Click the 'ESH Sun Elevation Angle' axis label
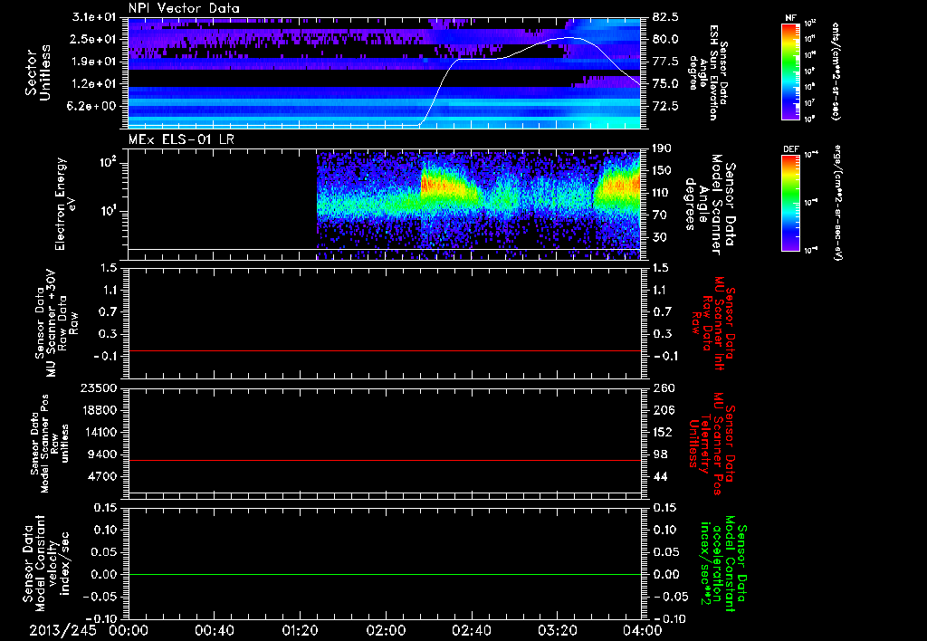 709,72
